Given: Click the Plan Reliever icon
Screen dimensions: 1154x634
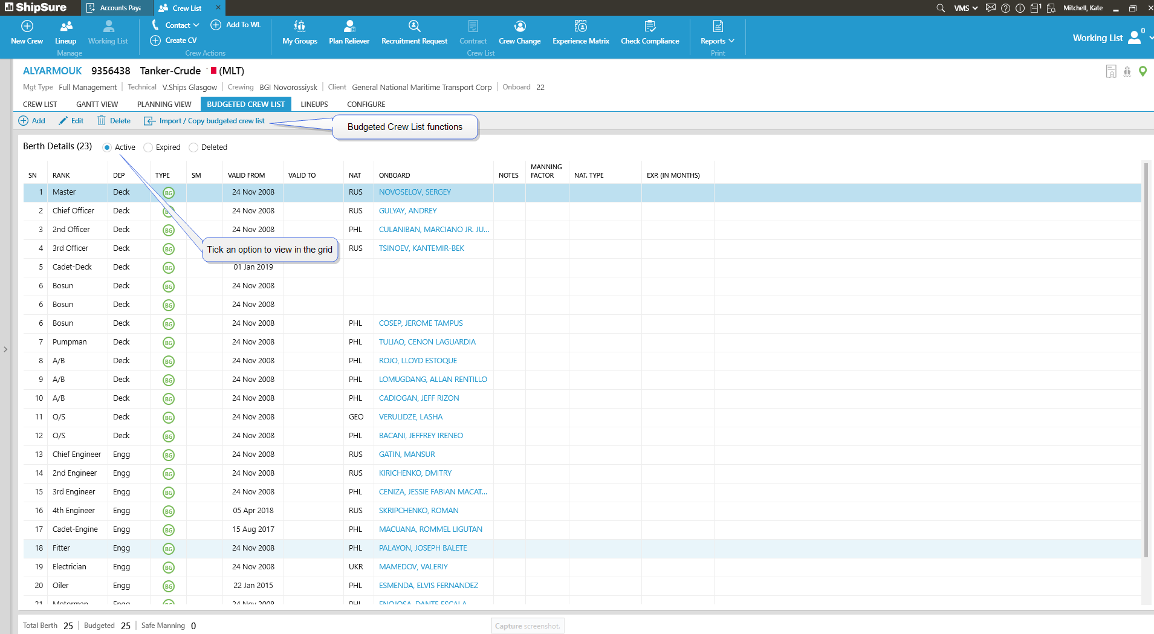Looking at the screenshot, I should 349,27.
